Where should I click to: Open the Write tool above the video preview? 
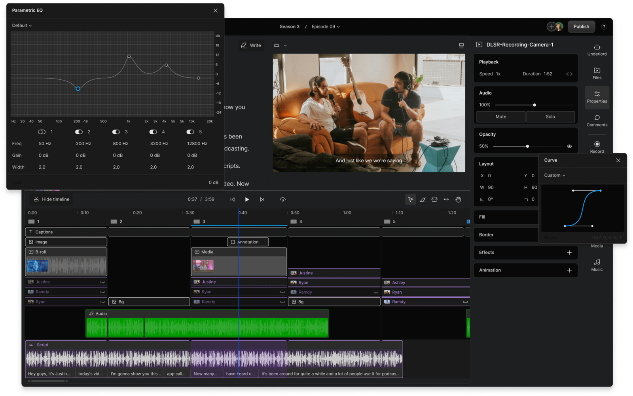point(251,45)
